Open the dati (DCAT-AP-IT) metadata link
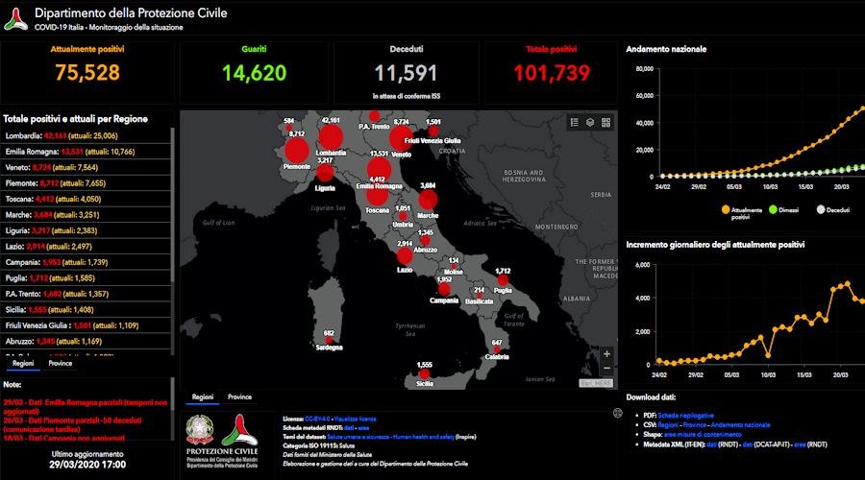 (748, 444)
